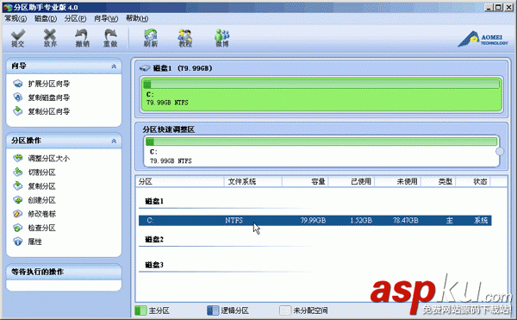The height and width of the screenshot is (320, 517).
Task: Click the 78.47GB unused cell
Action: pyautogui.click(x=406, y=220)
